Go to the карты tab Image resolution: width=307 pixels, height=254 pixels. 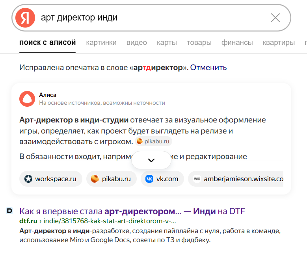167,43
